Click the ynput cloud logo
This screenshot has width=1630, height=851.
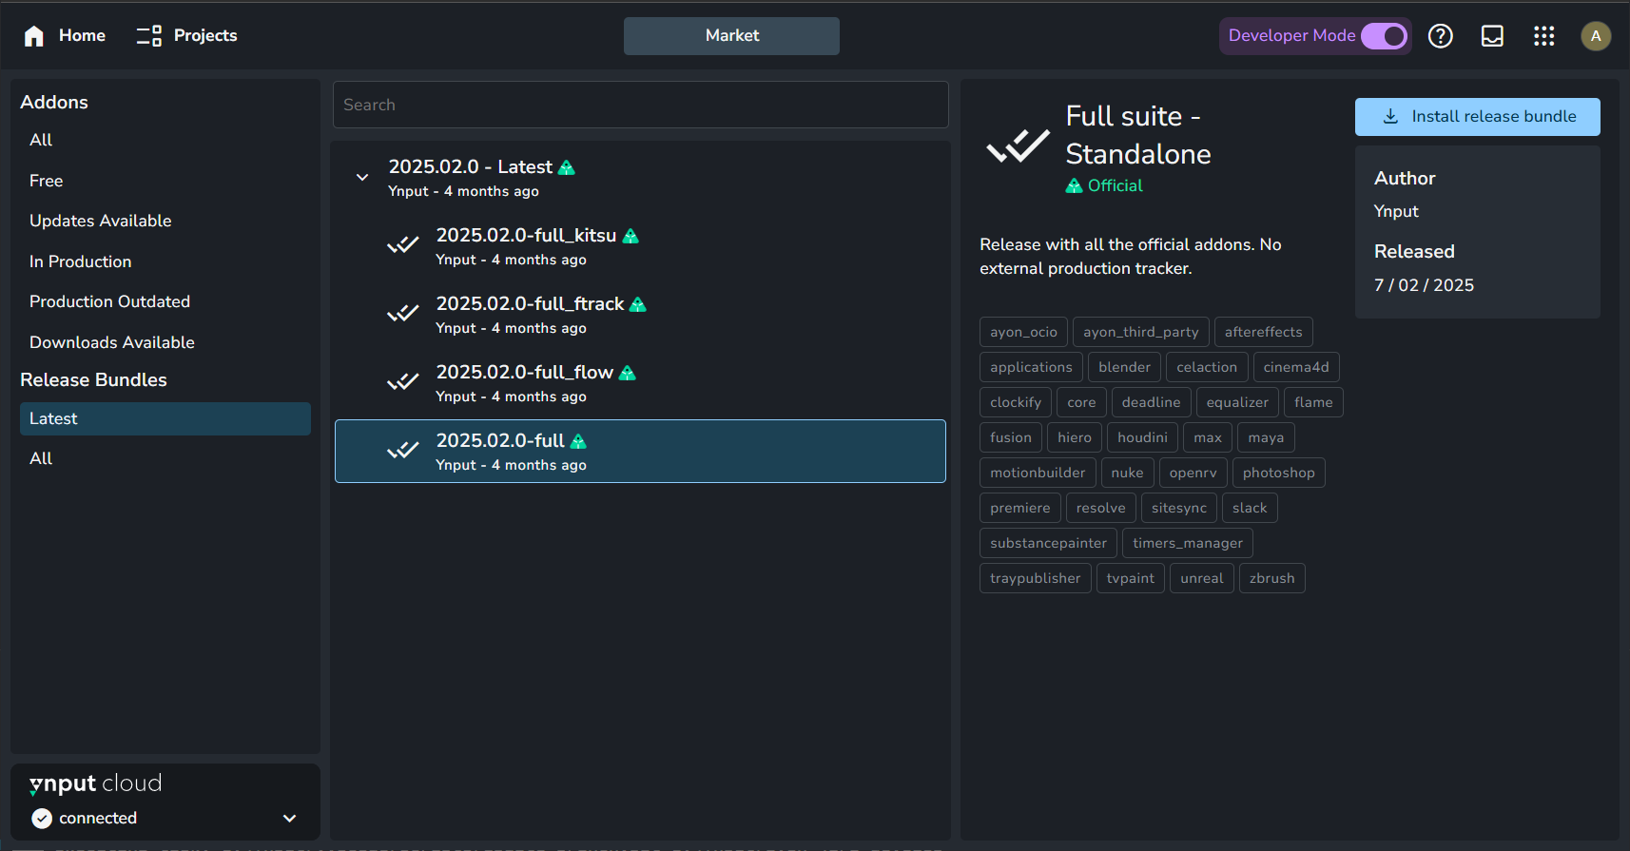click(x=95, y=783)
